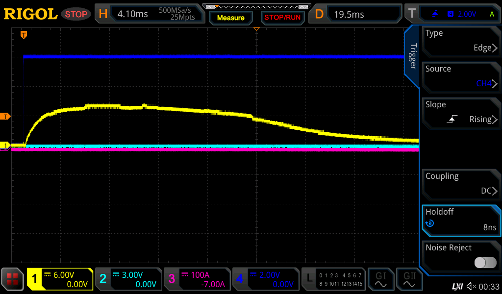Click the LXI network status icon
The width and height of the screenshot is (502, 294).
457,286
